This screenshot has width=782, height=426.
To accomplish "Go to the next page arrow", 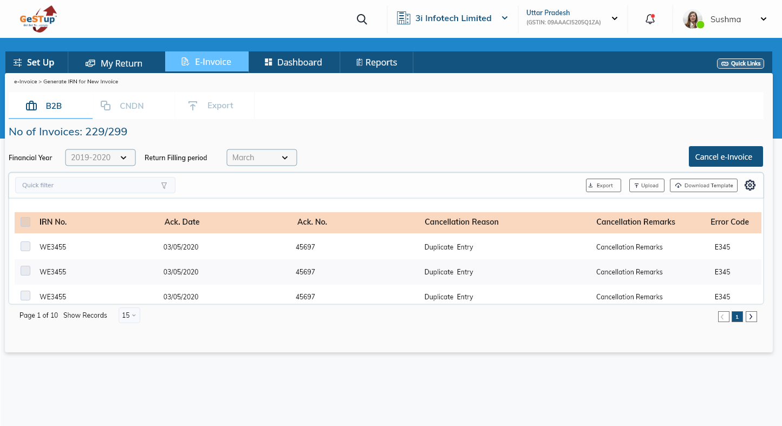I will pos(751,317).
